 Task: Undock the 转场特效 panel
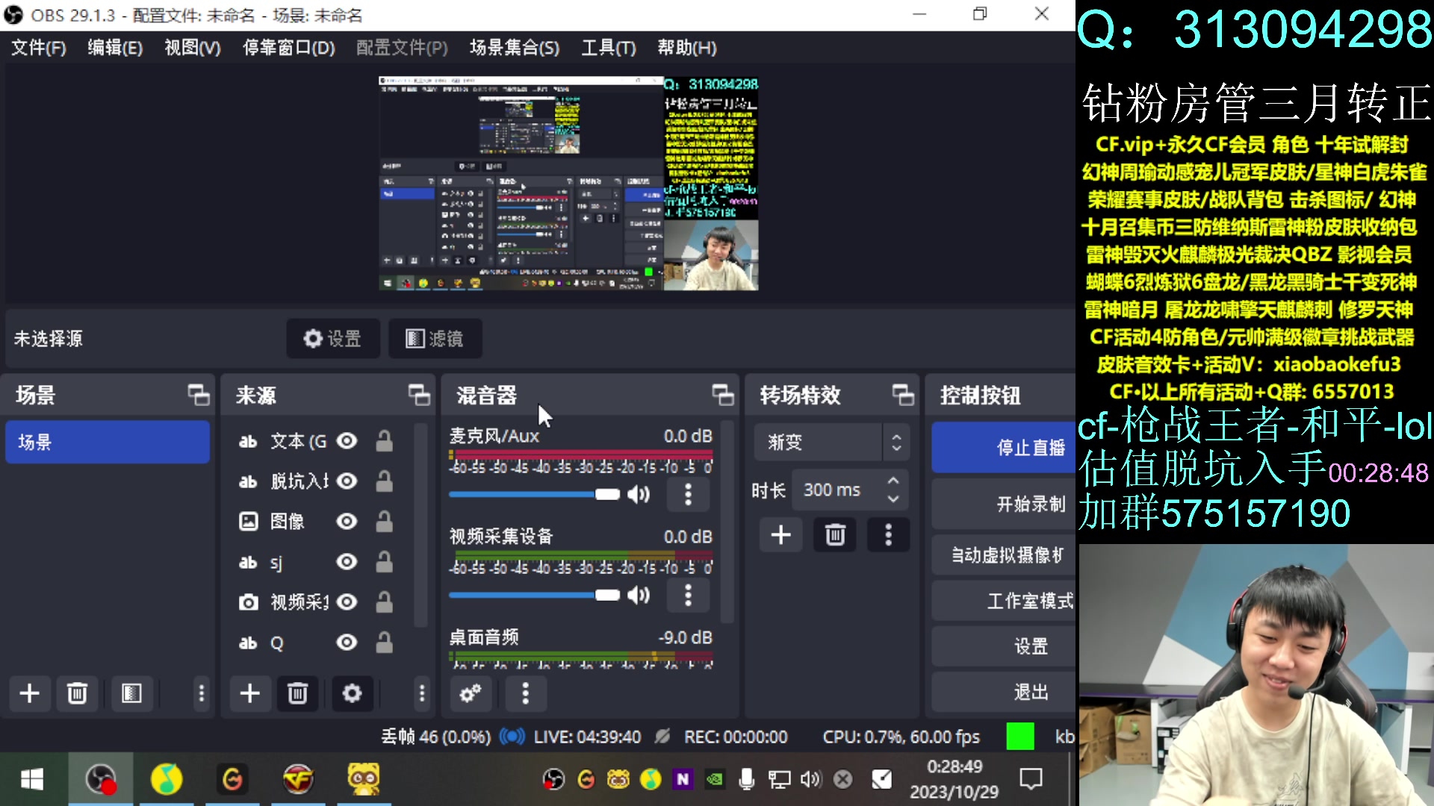(x=904, y=395)
